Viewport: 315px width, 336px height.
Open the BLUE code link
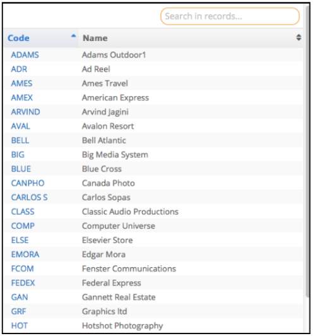(21, 169)
